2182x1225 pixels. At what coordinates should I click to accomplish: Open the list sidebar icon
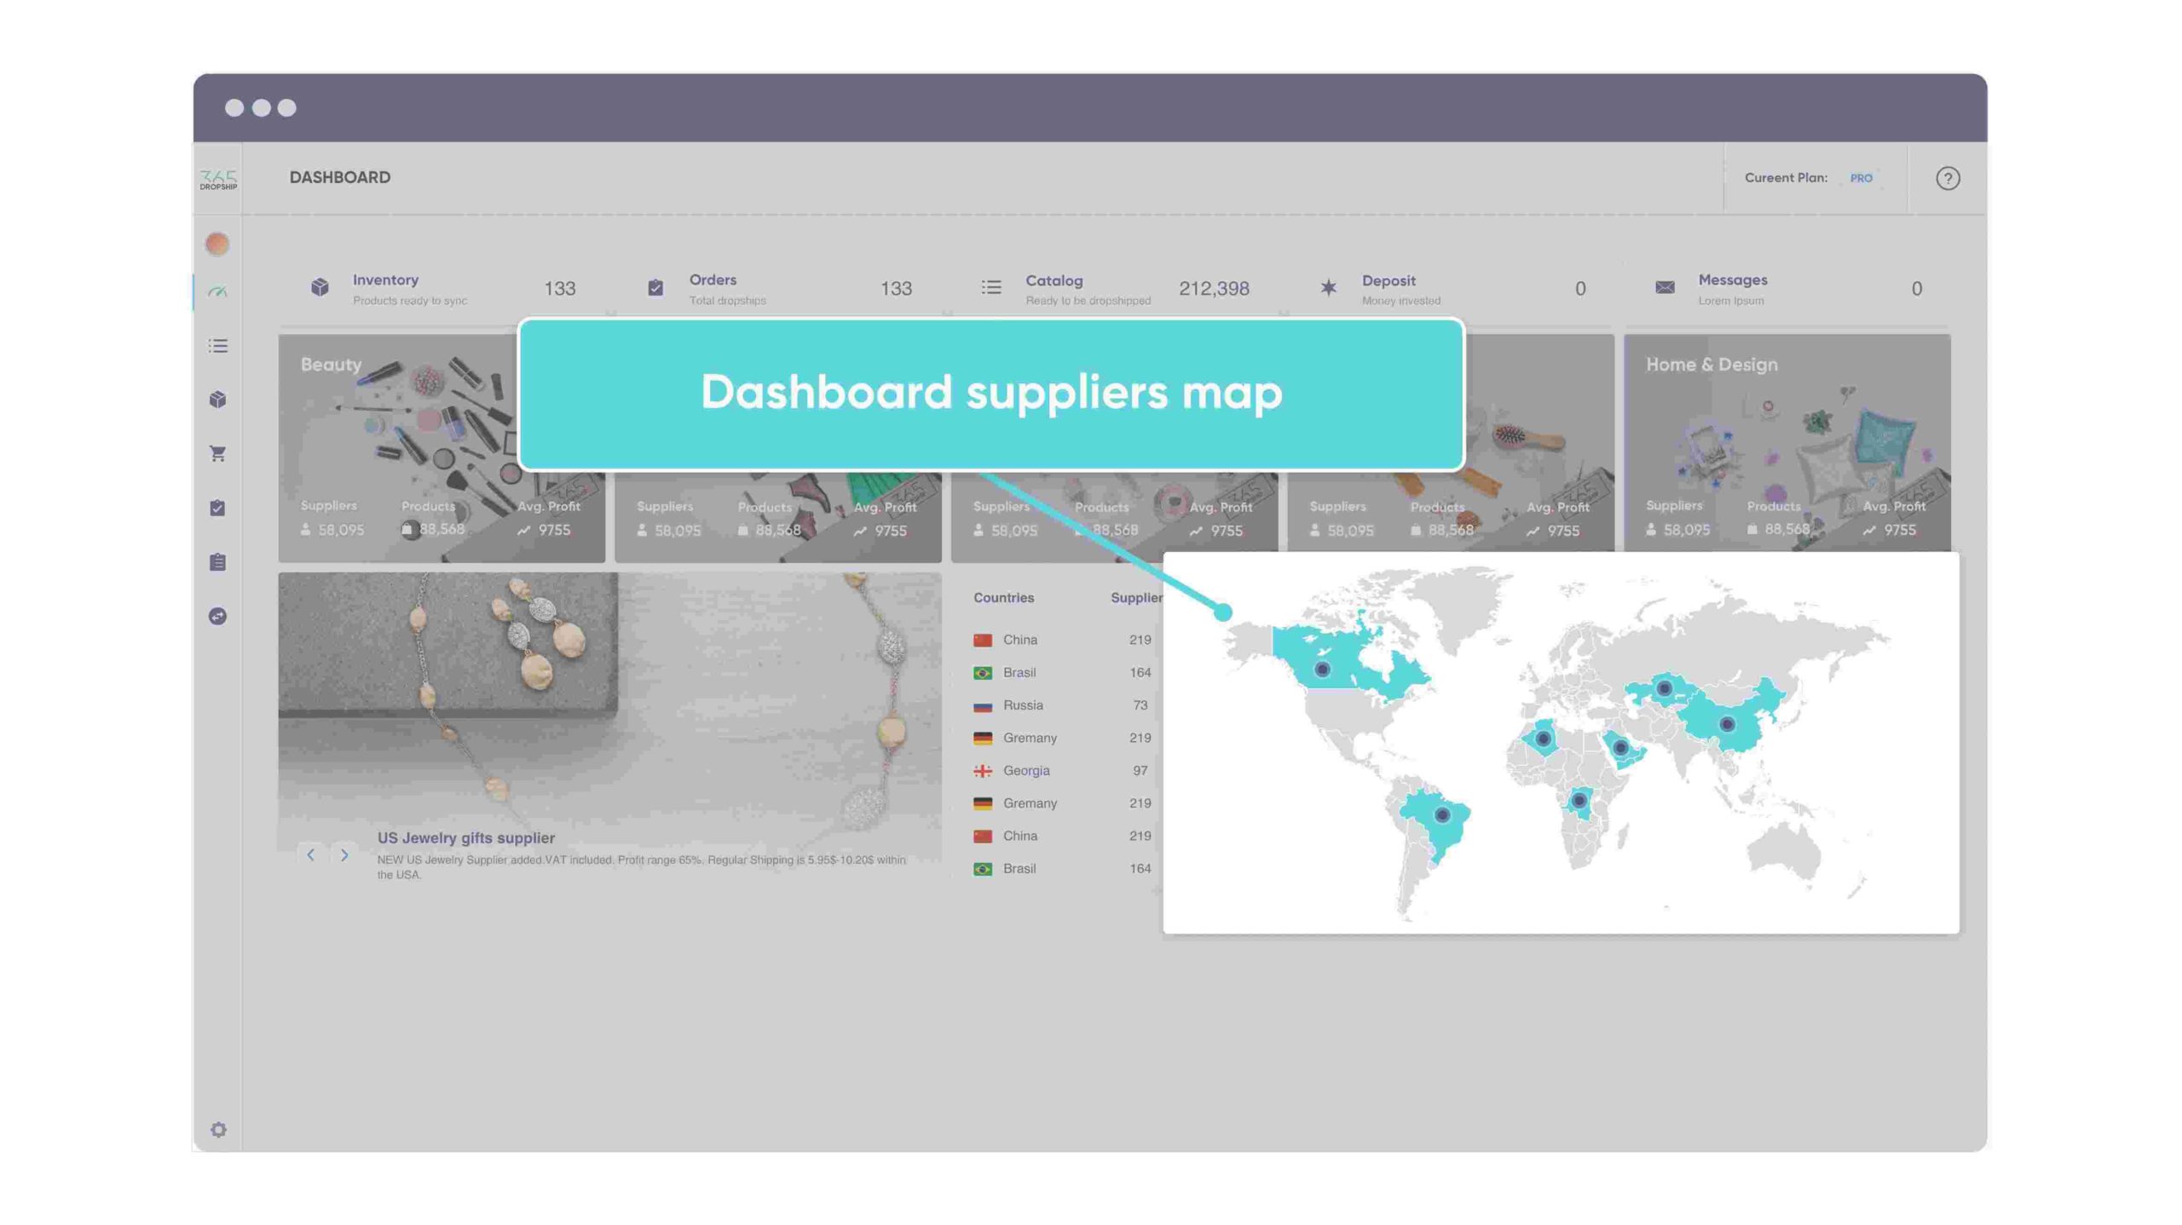[217, 346]
